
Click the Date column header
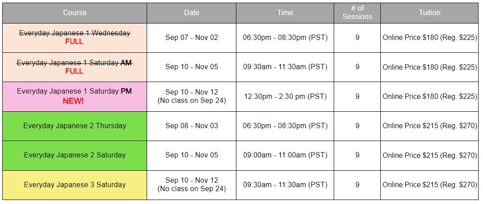(192, 13)
